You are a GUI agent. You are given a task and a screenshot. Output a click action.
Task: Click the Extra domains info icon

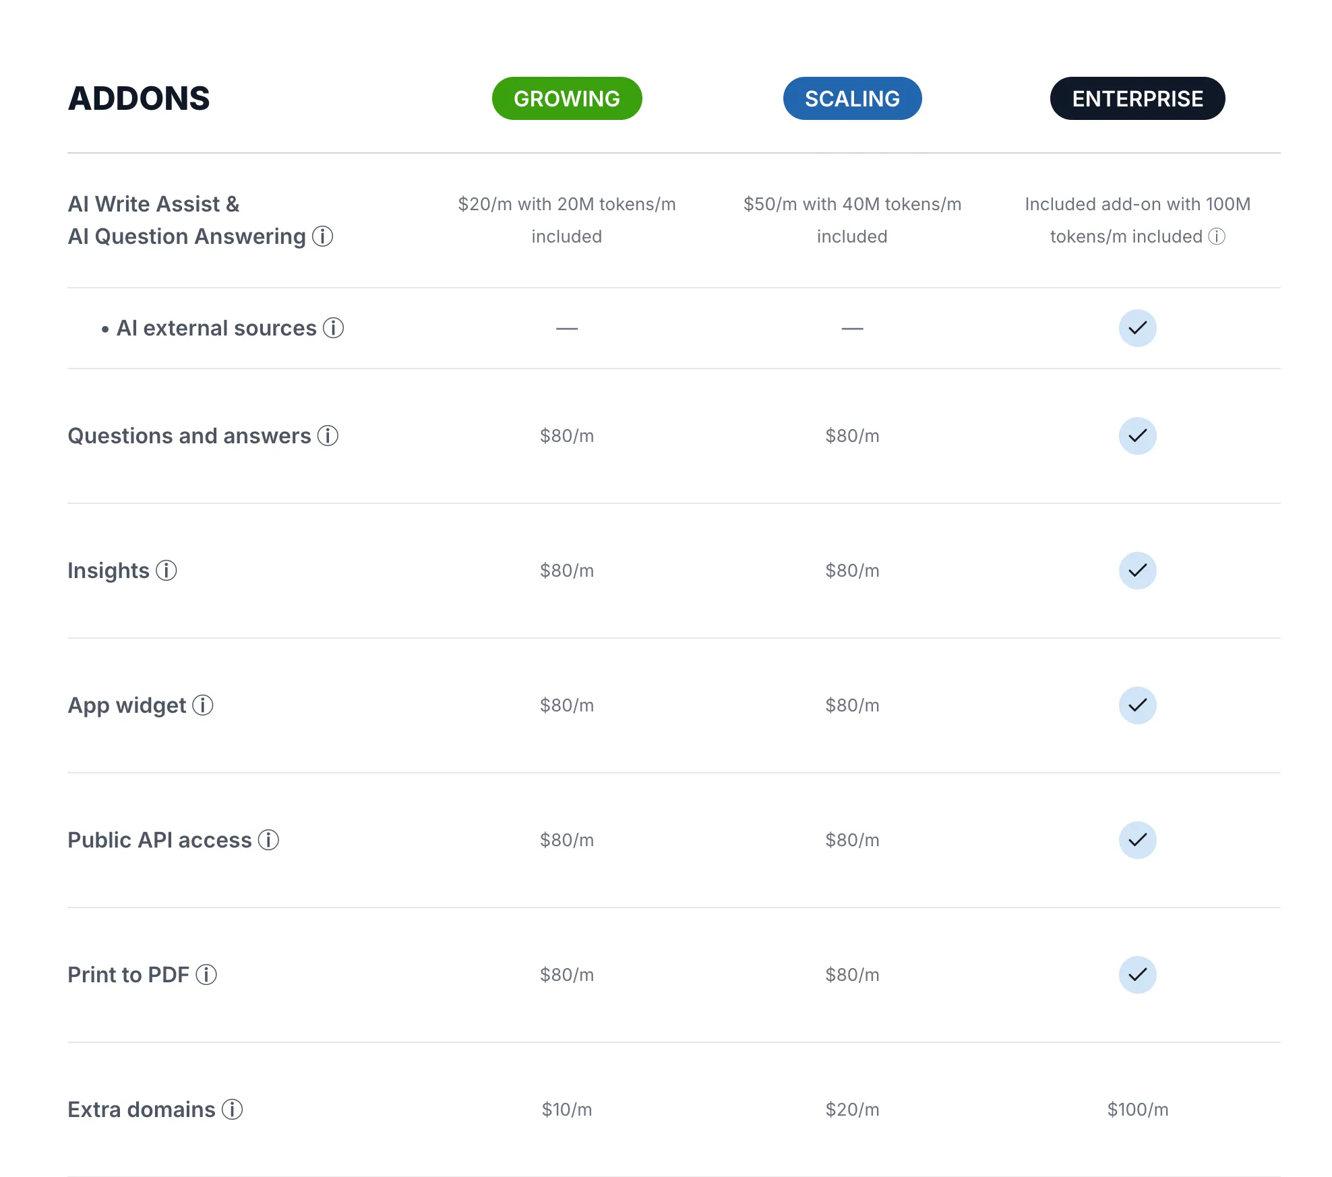tap(232, 1110)
